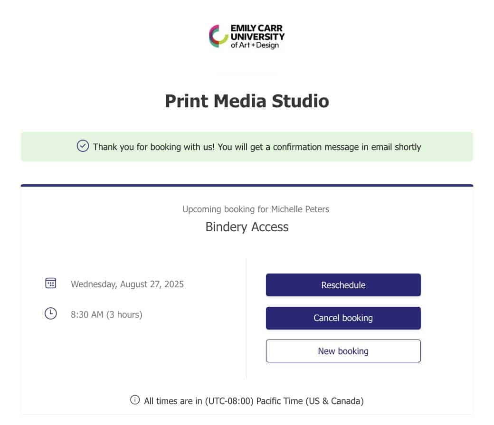
Task: Click the clock icon beside the time
Action: pos(50,313)
